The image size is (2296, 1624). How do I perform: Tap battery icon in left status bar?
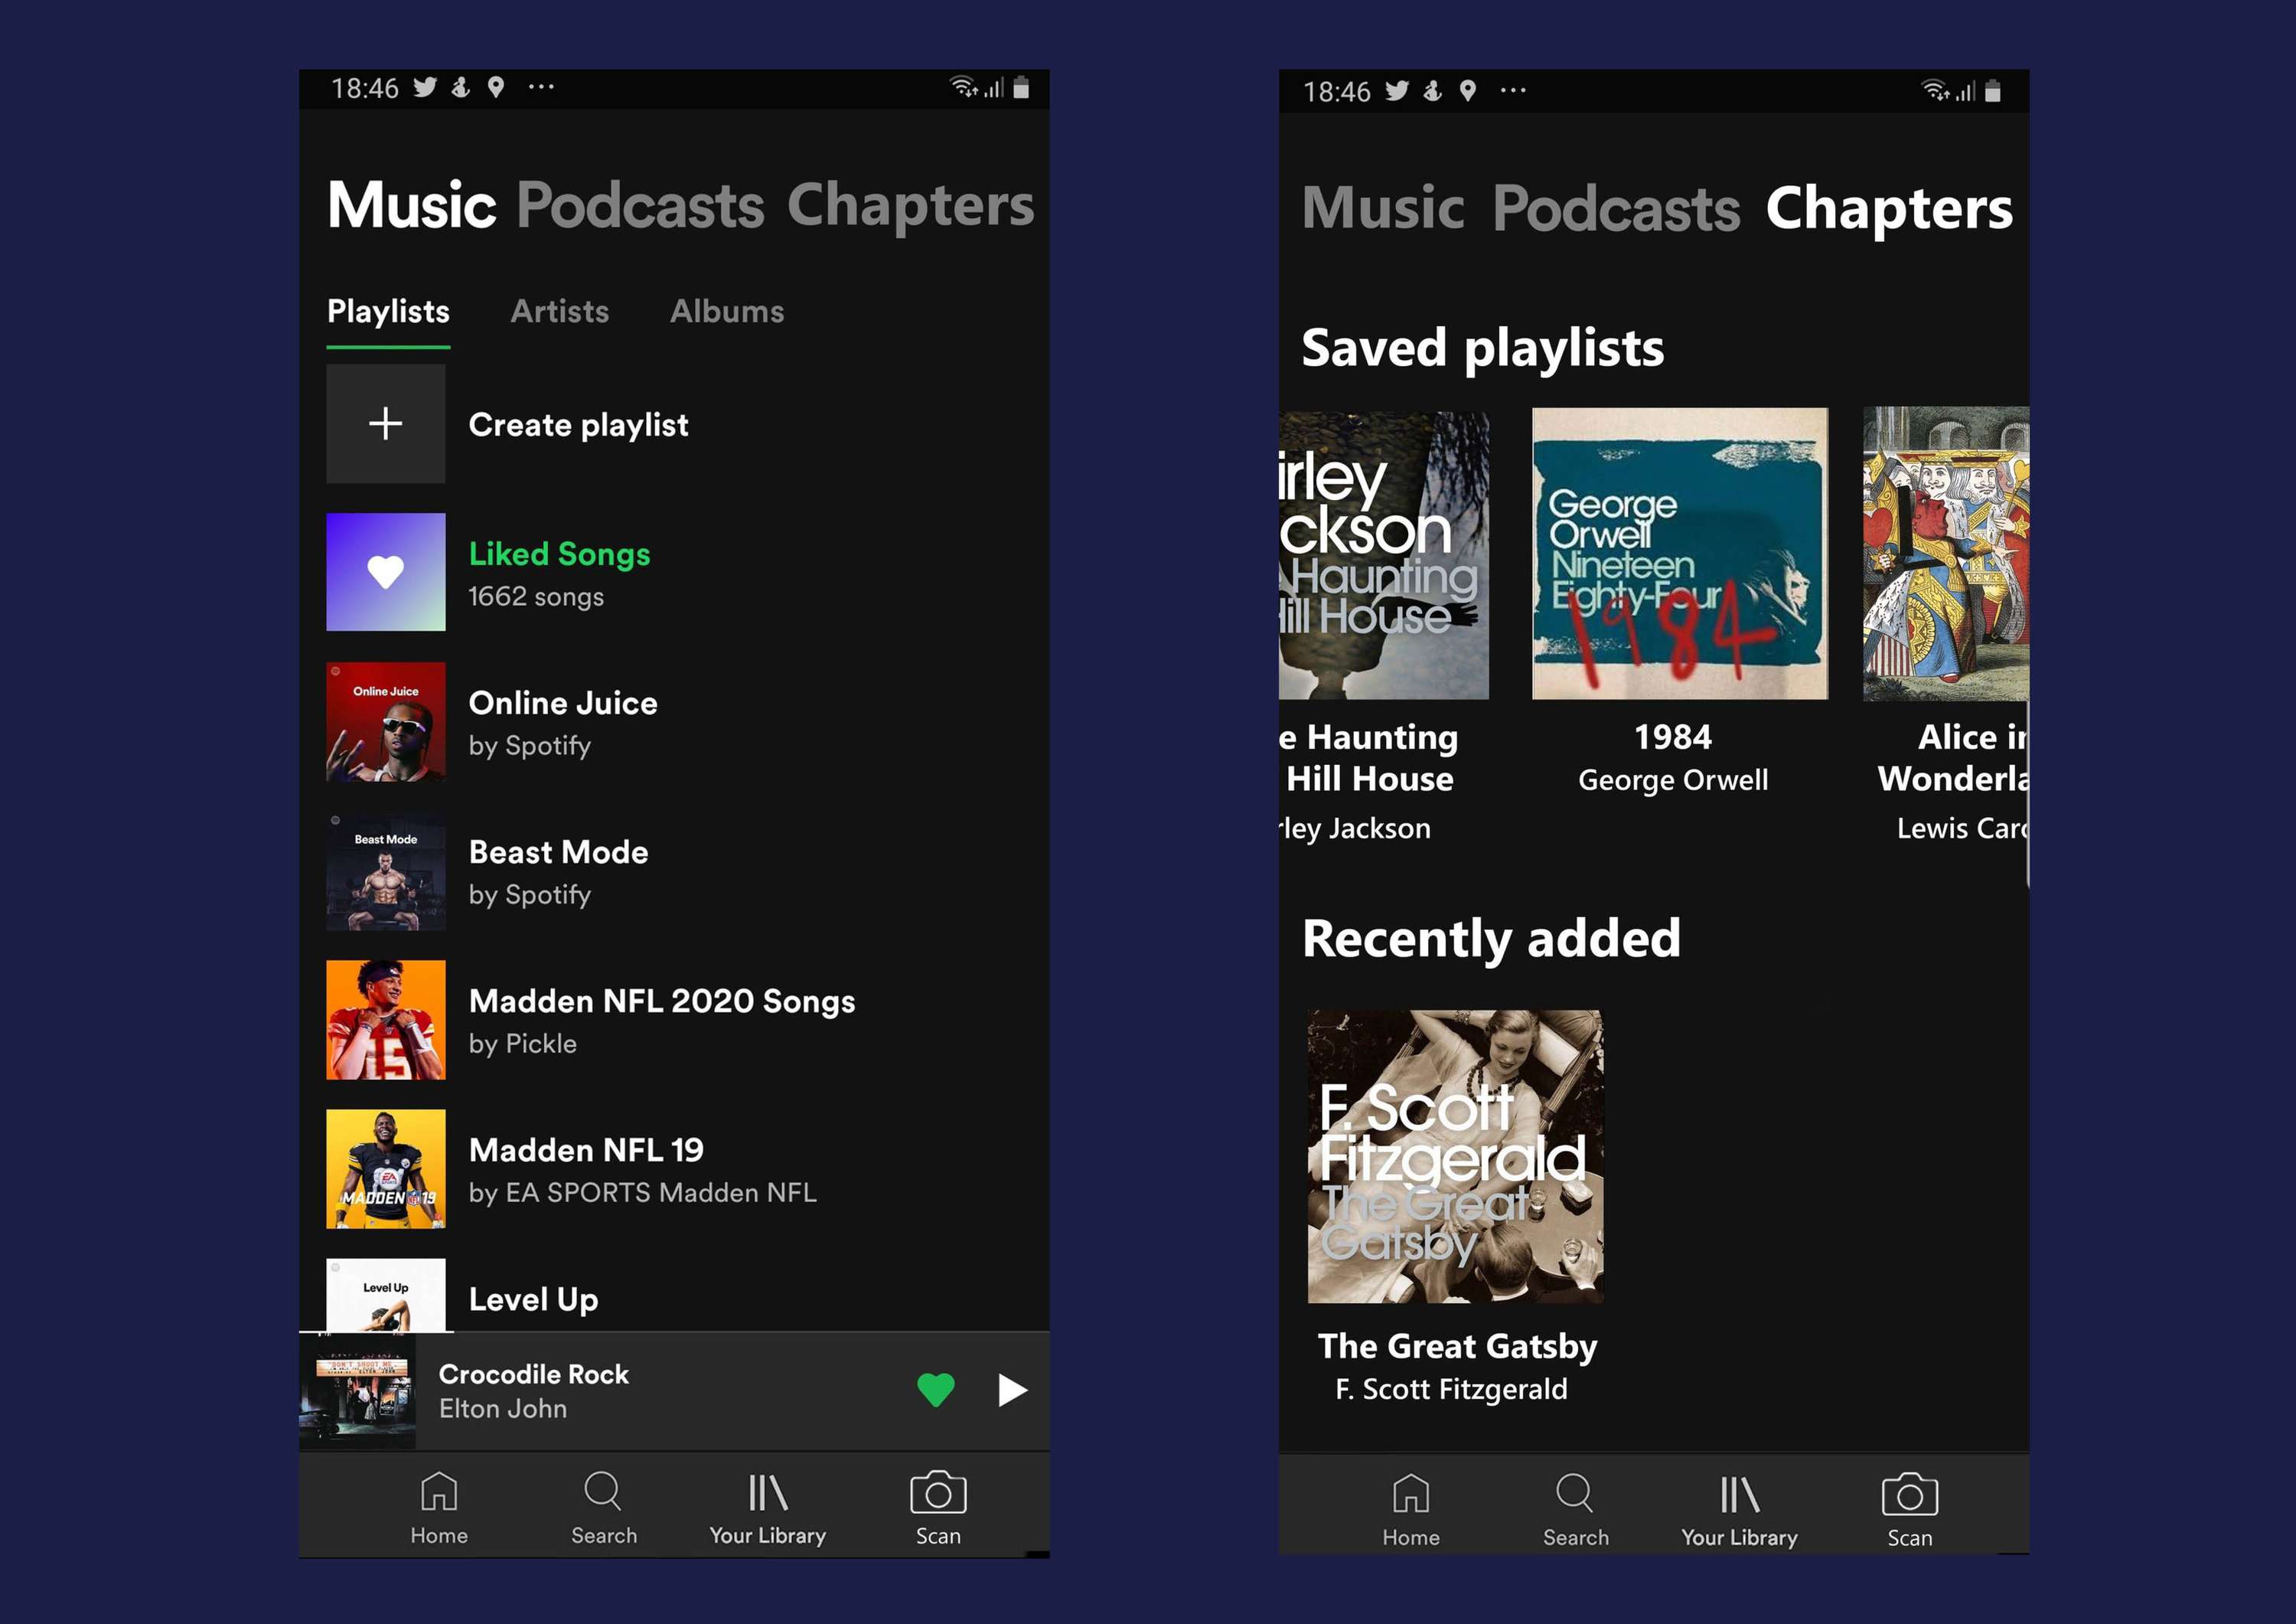1021,88
